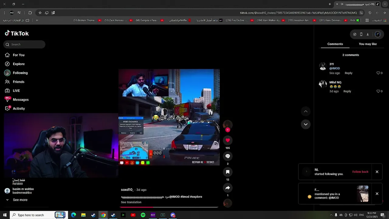Open Spotify from the taskbar

pyautogui.click(x=143, y=215)
